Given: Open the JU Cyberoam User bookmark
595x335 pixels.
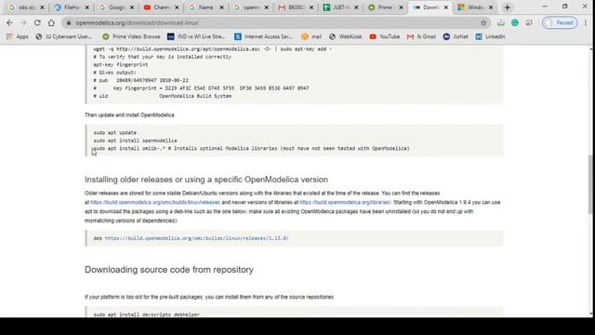Looking at the screenshot, I should (x=64, y=36).
